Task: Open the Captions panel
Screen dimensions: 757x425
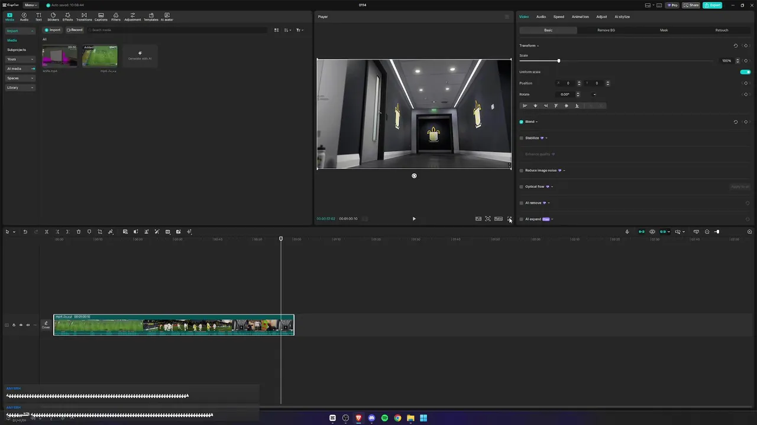Action: [x=101, y=17]
